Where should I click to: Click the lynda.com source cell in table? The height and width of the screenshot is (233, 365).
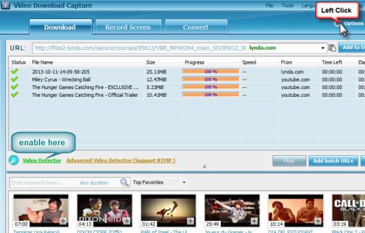tap(292, 72)
